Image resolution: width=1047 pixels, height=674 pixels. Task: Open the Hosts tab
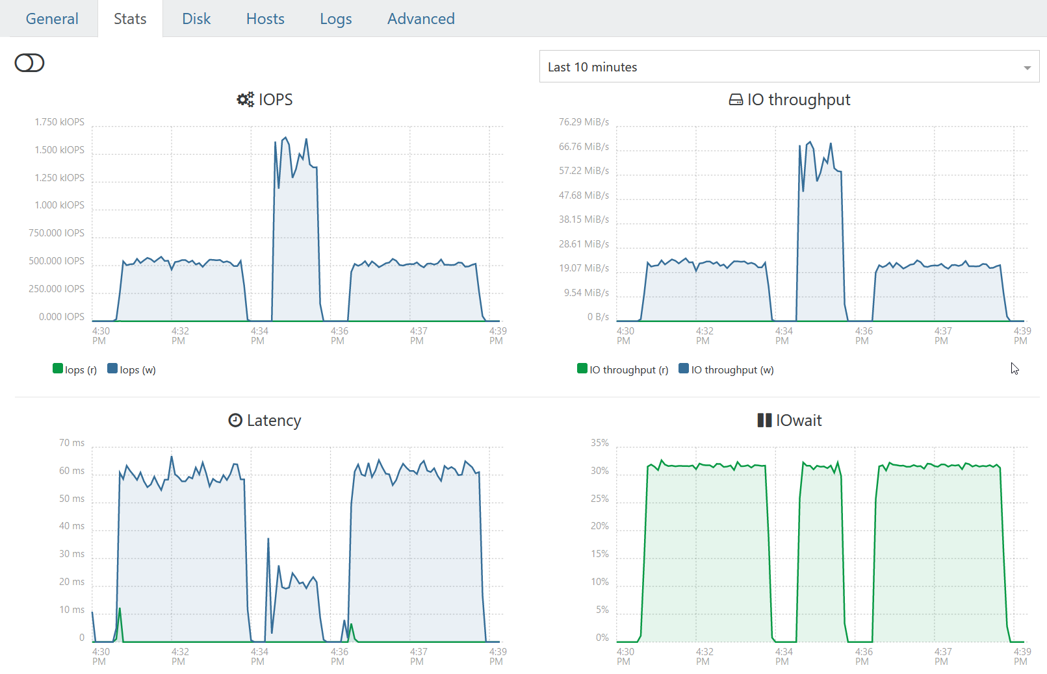(x=265, y=18)
